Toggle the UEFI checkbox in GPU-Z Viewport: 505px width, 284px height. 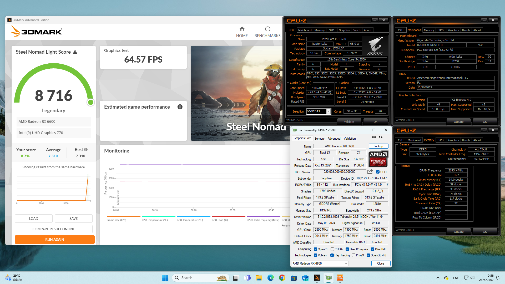(378, 172)
